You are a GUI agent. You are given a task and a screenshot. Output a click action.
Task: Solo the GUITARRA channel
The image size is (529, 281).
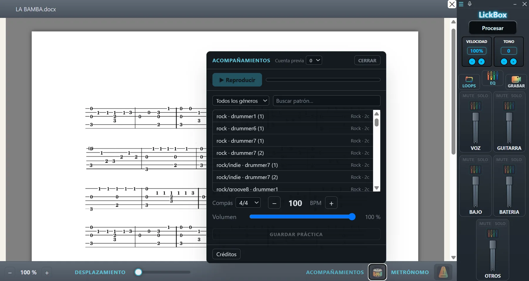tap(516, 96)
